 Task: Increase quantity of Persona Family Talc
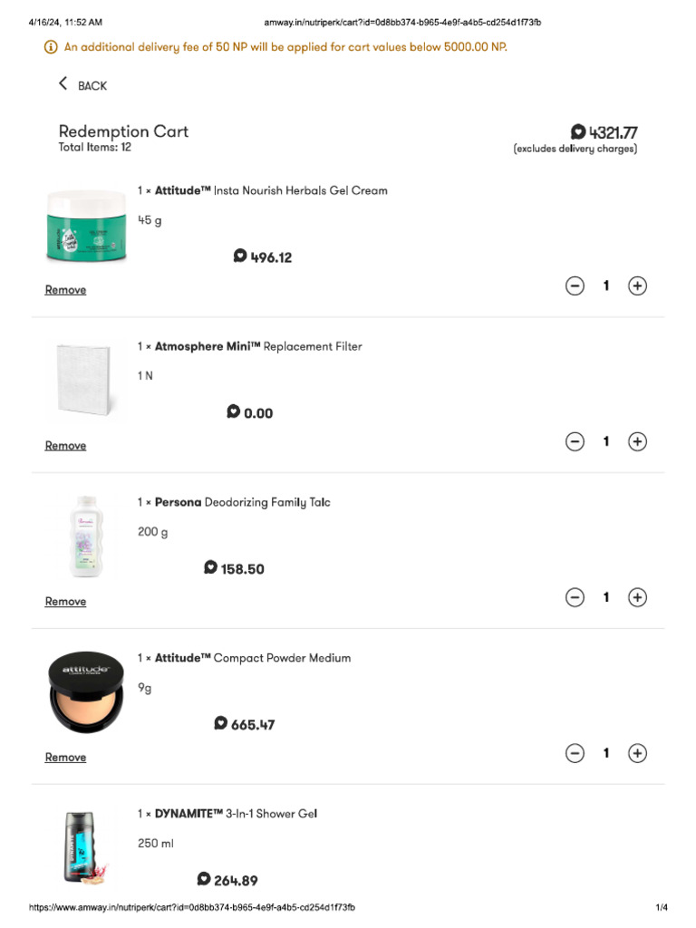(637, 598)
